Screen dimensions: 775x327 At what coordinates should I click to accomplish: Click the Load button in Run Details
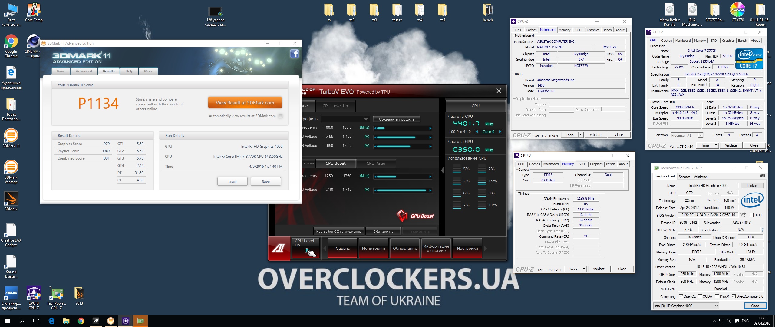[232, 181]
